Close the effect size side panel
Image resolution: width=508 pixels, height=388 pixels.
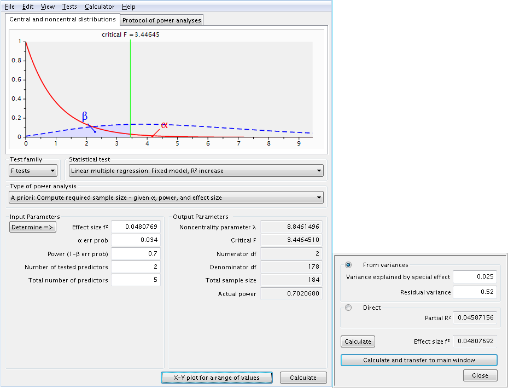(480, 375)
